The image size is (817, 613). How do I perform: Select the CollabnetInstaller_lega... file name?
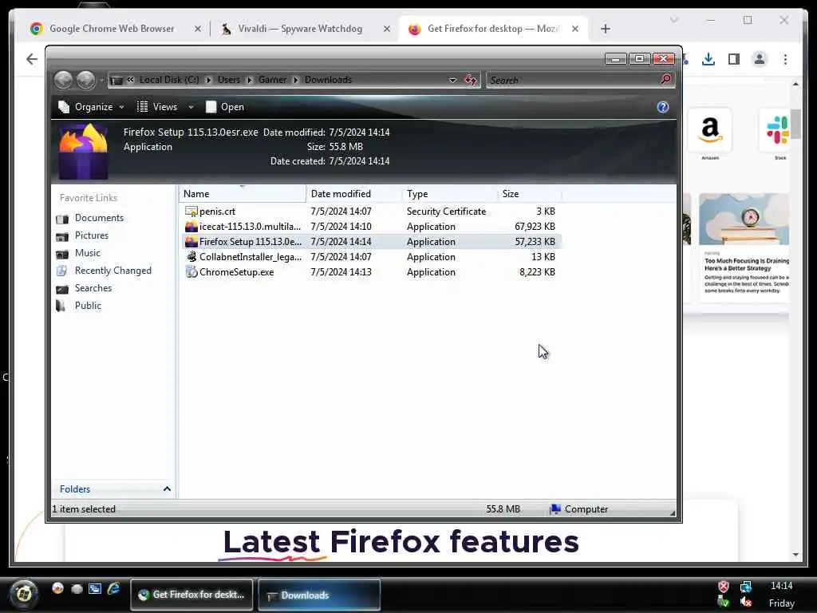pos(251,257)
